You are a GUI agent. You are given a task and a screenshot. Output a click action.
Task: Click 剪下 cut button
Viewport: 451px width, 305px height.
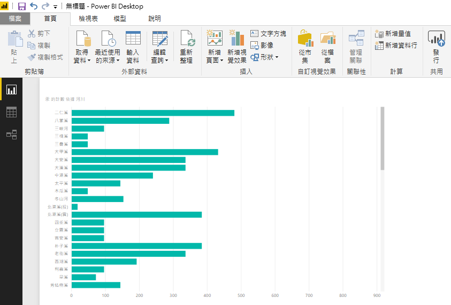tap(39, 33)
